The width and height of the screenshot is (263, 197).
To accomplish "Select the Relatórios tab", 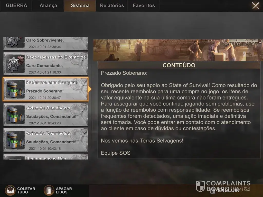I will (x=112, y=6).
